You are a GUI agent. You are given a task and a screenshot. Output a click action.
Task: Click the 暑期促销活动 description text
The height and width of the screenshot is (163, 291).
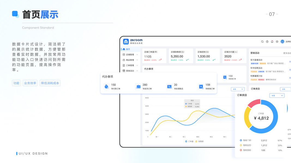[271, 80]
